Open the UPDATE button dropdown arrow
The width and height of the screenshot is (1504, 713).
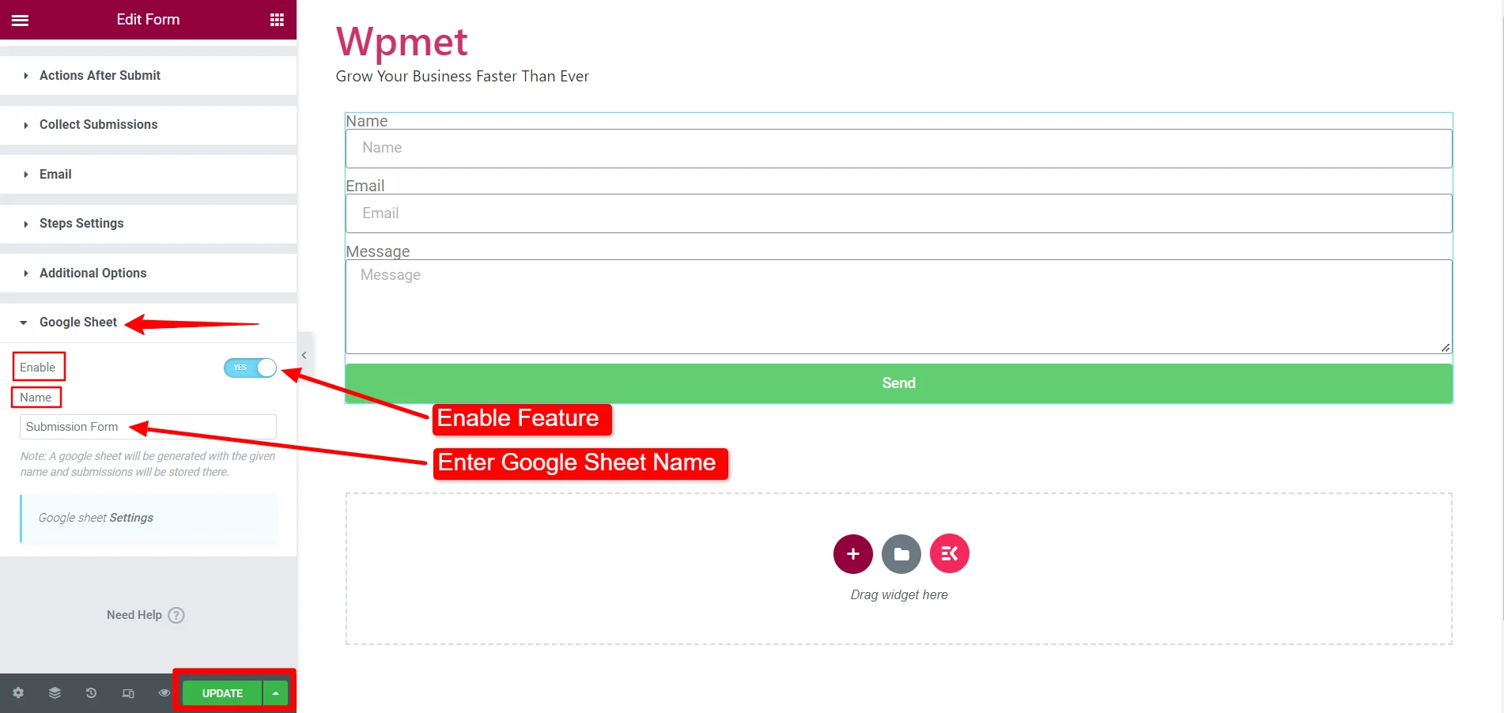coord(275,692)
